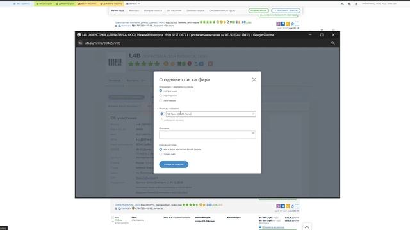Click the green 'Подписаться' button
The image size is (410, 230).
(x=258, y=11)
